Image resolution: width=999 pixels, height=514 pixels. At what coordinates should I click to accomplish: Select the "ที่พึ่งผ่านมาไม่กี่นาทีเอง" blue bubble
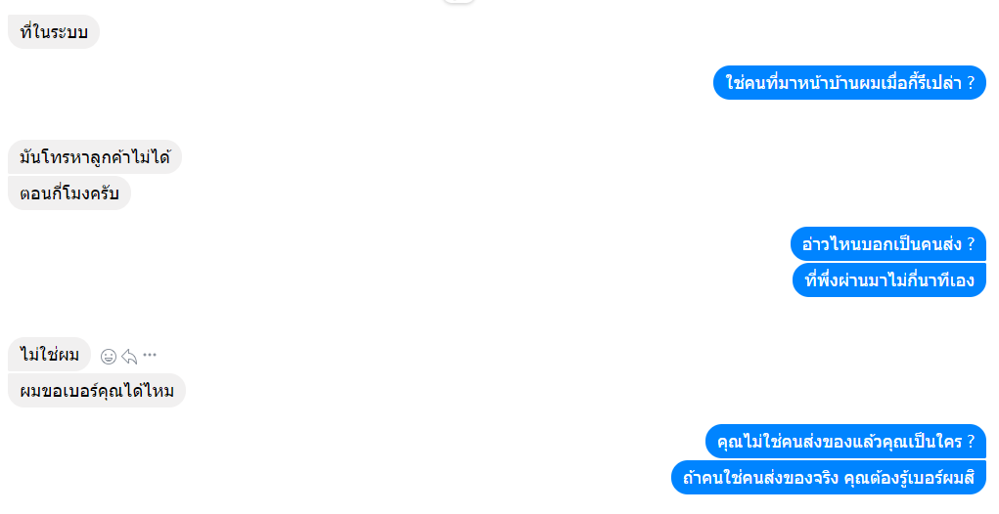point(889,279)
